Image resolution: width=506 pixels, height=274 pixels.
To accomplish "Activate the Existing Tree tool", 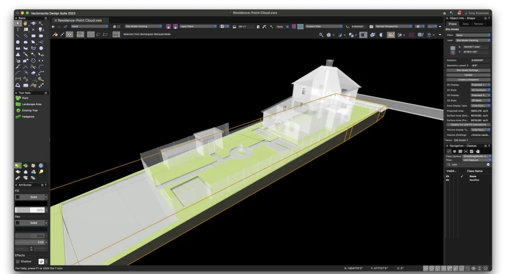I will coord(29,110).
